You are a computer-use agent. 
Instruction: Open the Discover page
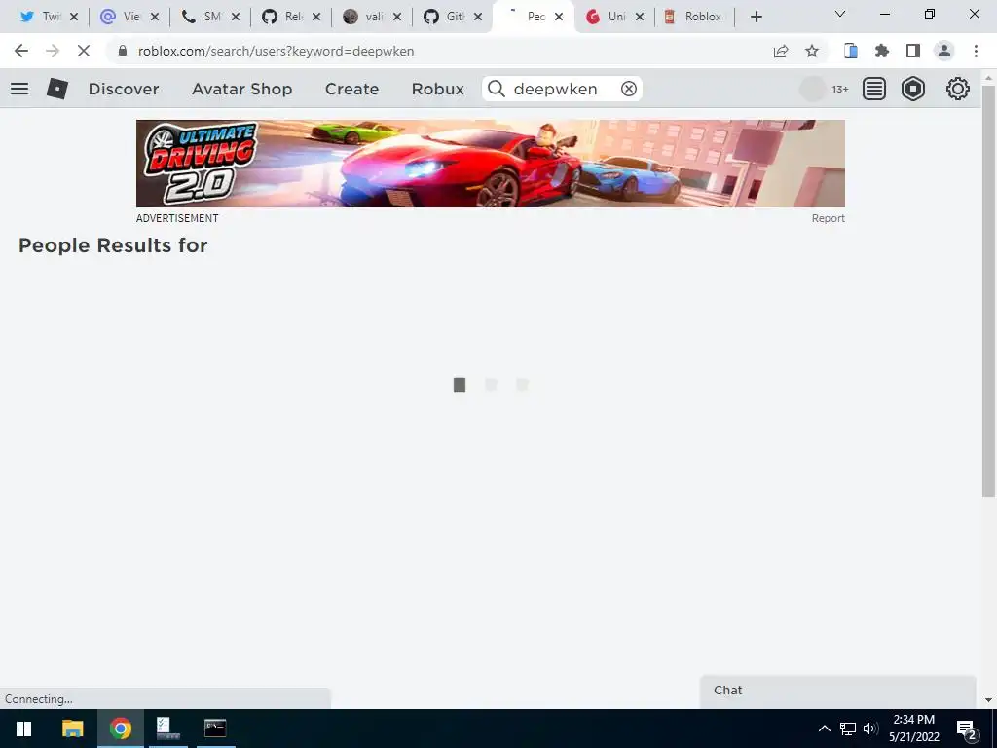(124, 89)
